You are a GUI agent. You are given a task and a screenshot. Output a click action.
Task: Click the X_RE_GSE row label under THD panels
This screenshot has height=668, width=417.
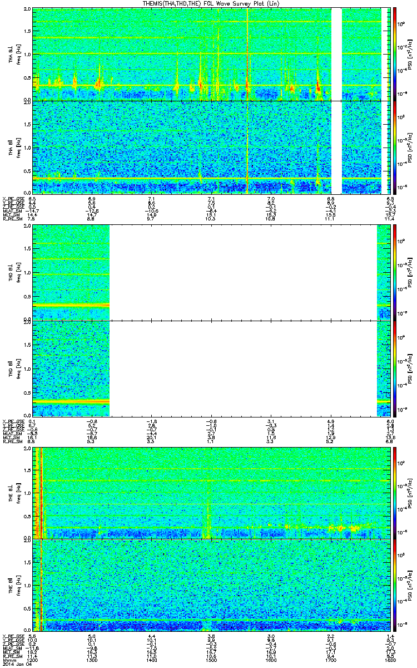point(12,421)
